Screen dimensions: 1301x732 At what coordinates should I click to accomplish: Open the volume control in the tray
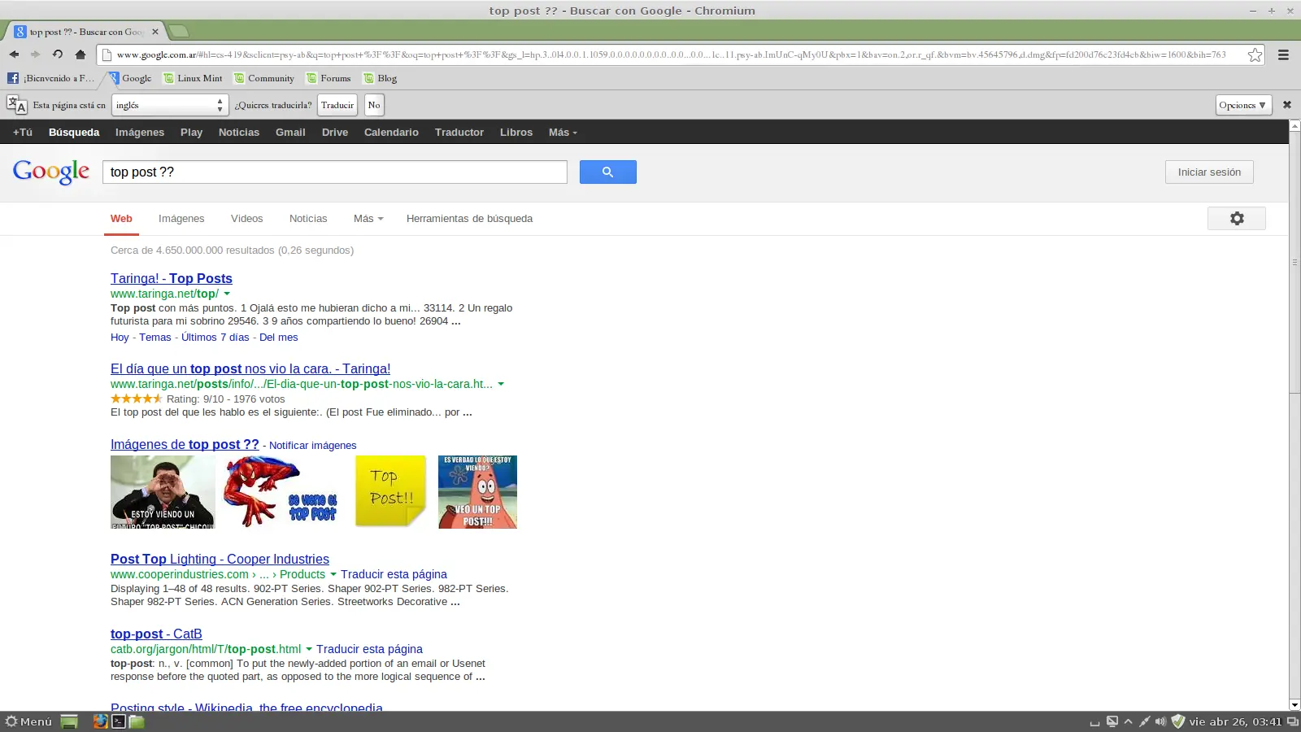1160,721
